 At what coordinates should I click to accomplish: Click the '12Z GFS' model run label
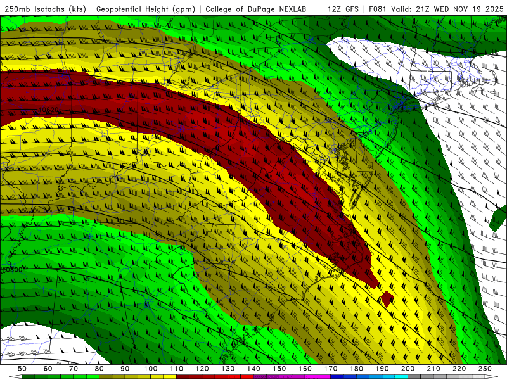pos(343,9)
